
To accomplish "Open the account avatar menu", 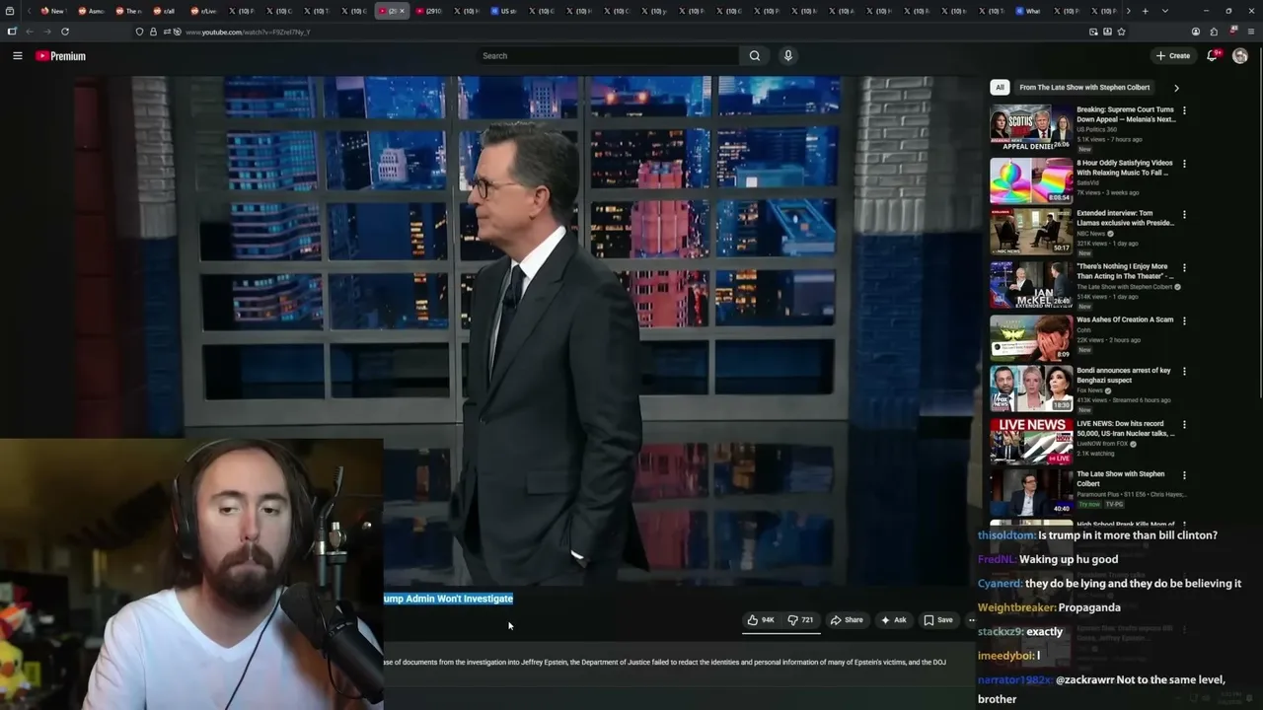I will 1240,56.
